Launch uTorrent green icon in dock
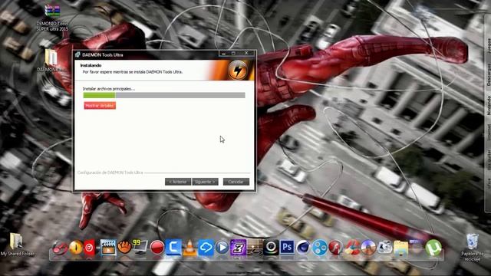Viewport: 491px width, 276px height. click(433, 248)
